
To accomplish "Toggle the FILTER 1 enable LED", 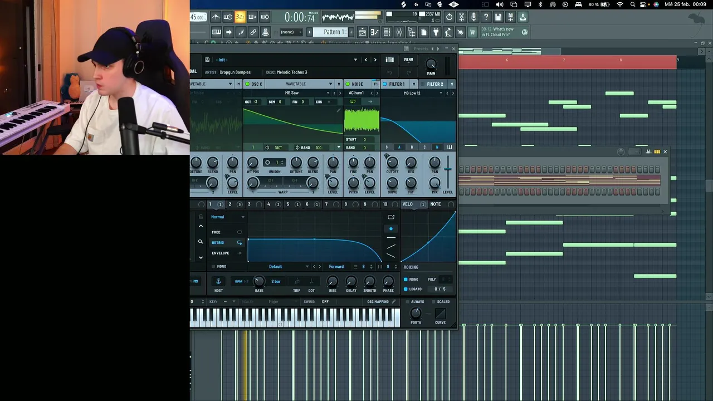I will pyautogui.click(x=384, y=84).
